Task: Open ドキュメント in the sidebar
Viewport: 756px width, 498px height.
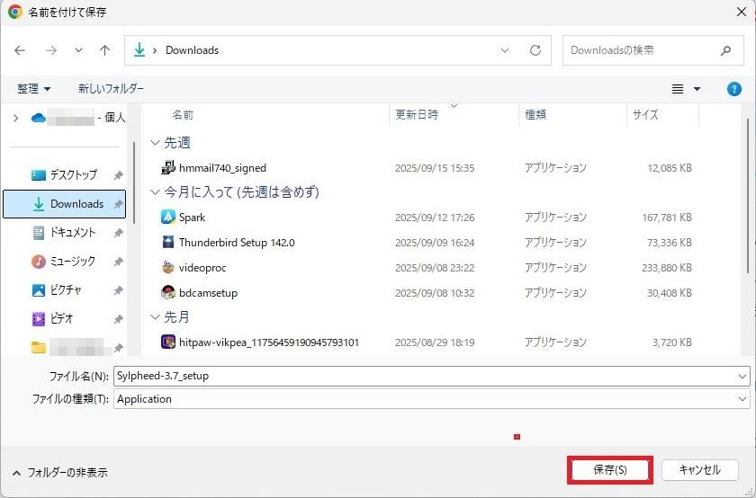Action: pyautogui.click(x=72, y=233)
